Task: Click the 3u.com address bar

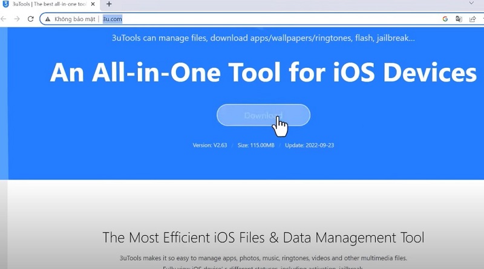Action: point(241,19)
